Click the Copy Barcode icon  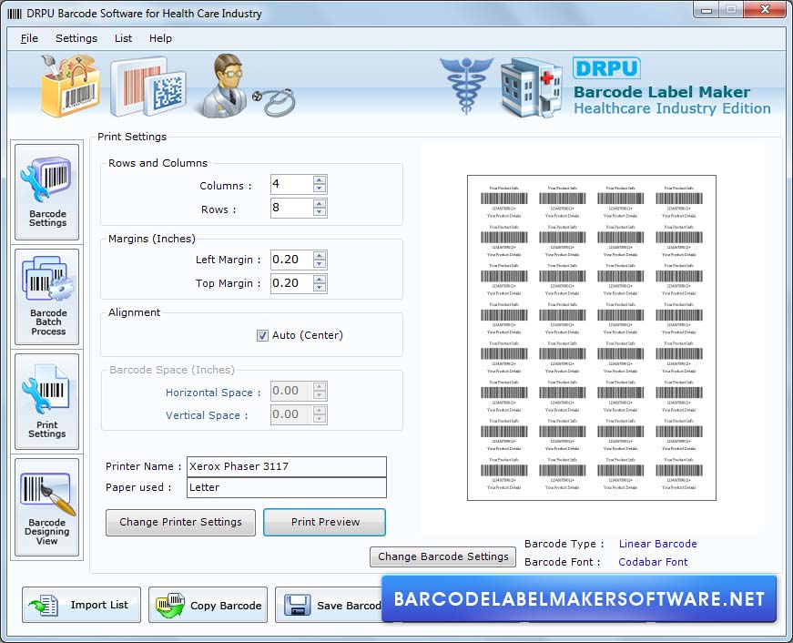coord(170,605)
